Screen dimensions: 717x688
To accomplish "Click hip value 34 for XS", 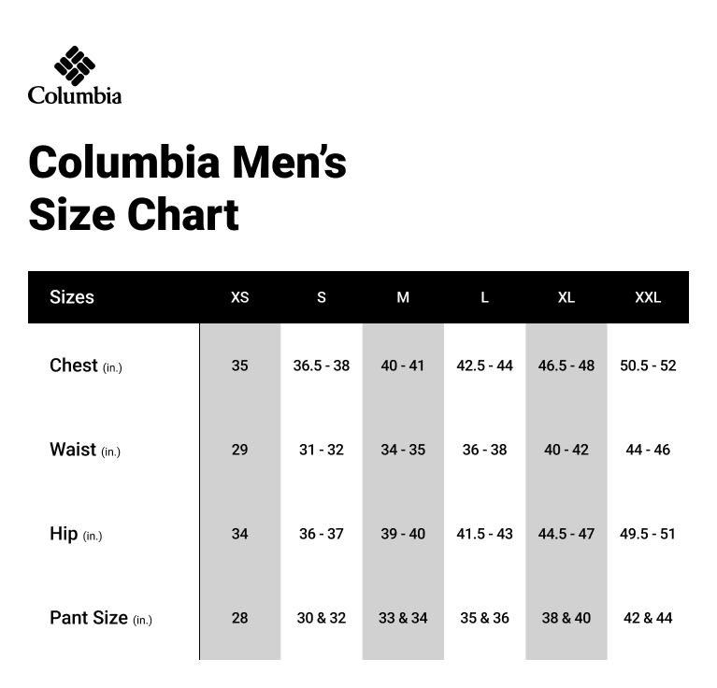I will (240, 534).
